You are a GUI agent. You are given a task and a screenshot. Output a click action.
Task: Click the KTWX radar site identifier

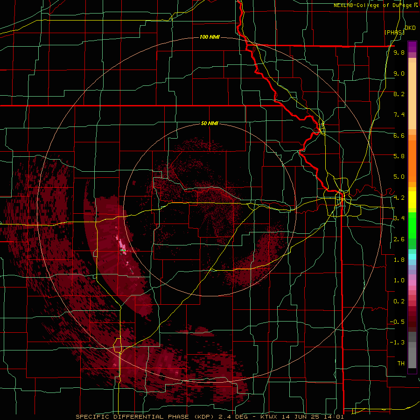click(269, 417)
